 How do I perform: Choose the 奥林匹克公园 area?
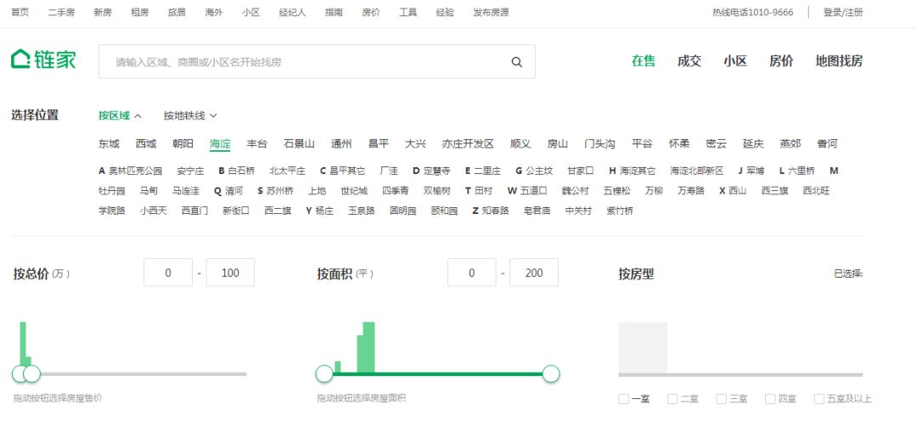pos(136,171)
